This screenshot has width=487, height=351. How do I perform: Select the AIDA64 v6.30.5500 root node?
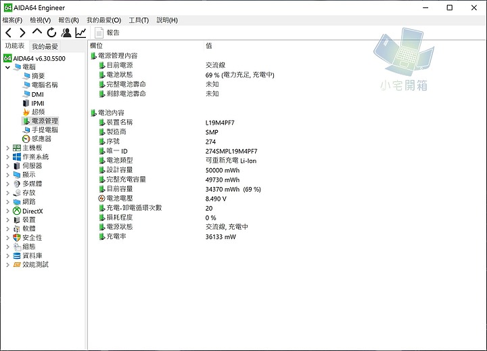click(34, 58)
